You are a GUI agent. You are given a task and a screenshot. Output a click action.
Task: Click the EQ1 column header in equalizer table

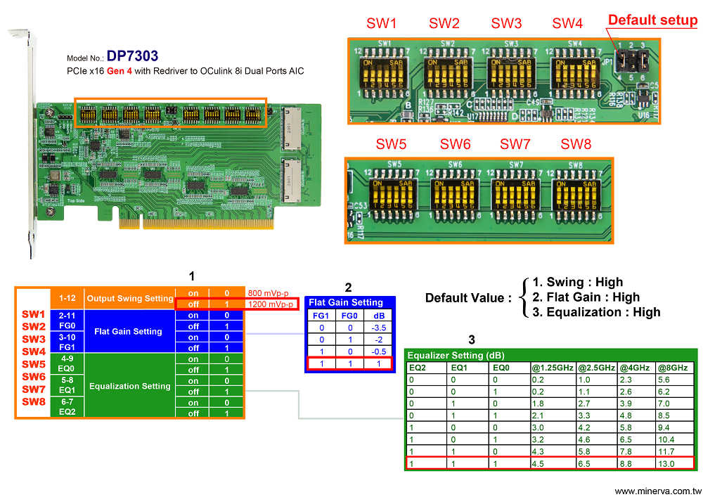468,368
